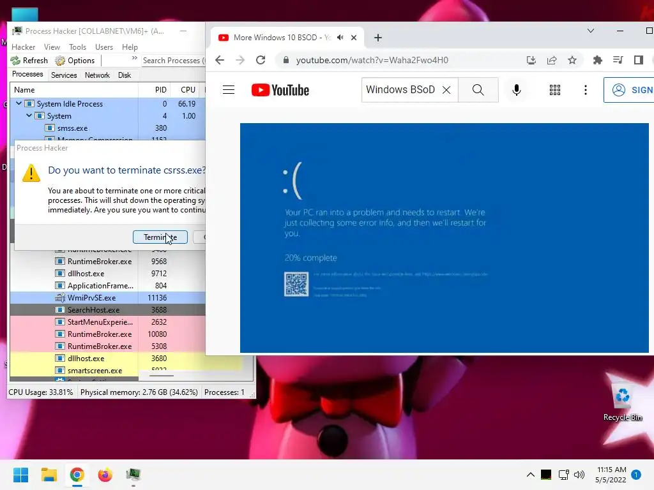The image size is (654, 490).
Task: Clear the Windows BSoD search text
Action: tap(446, 89)
